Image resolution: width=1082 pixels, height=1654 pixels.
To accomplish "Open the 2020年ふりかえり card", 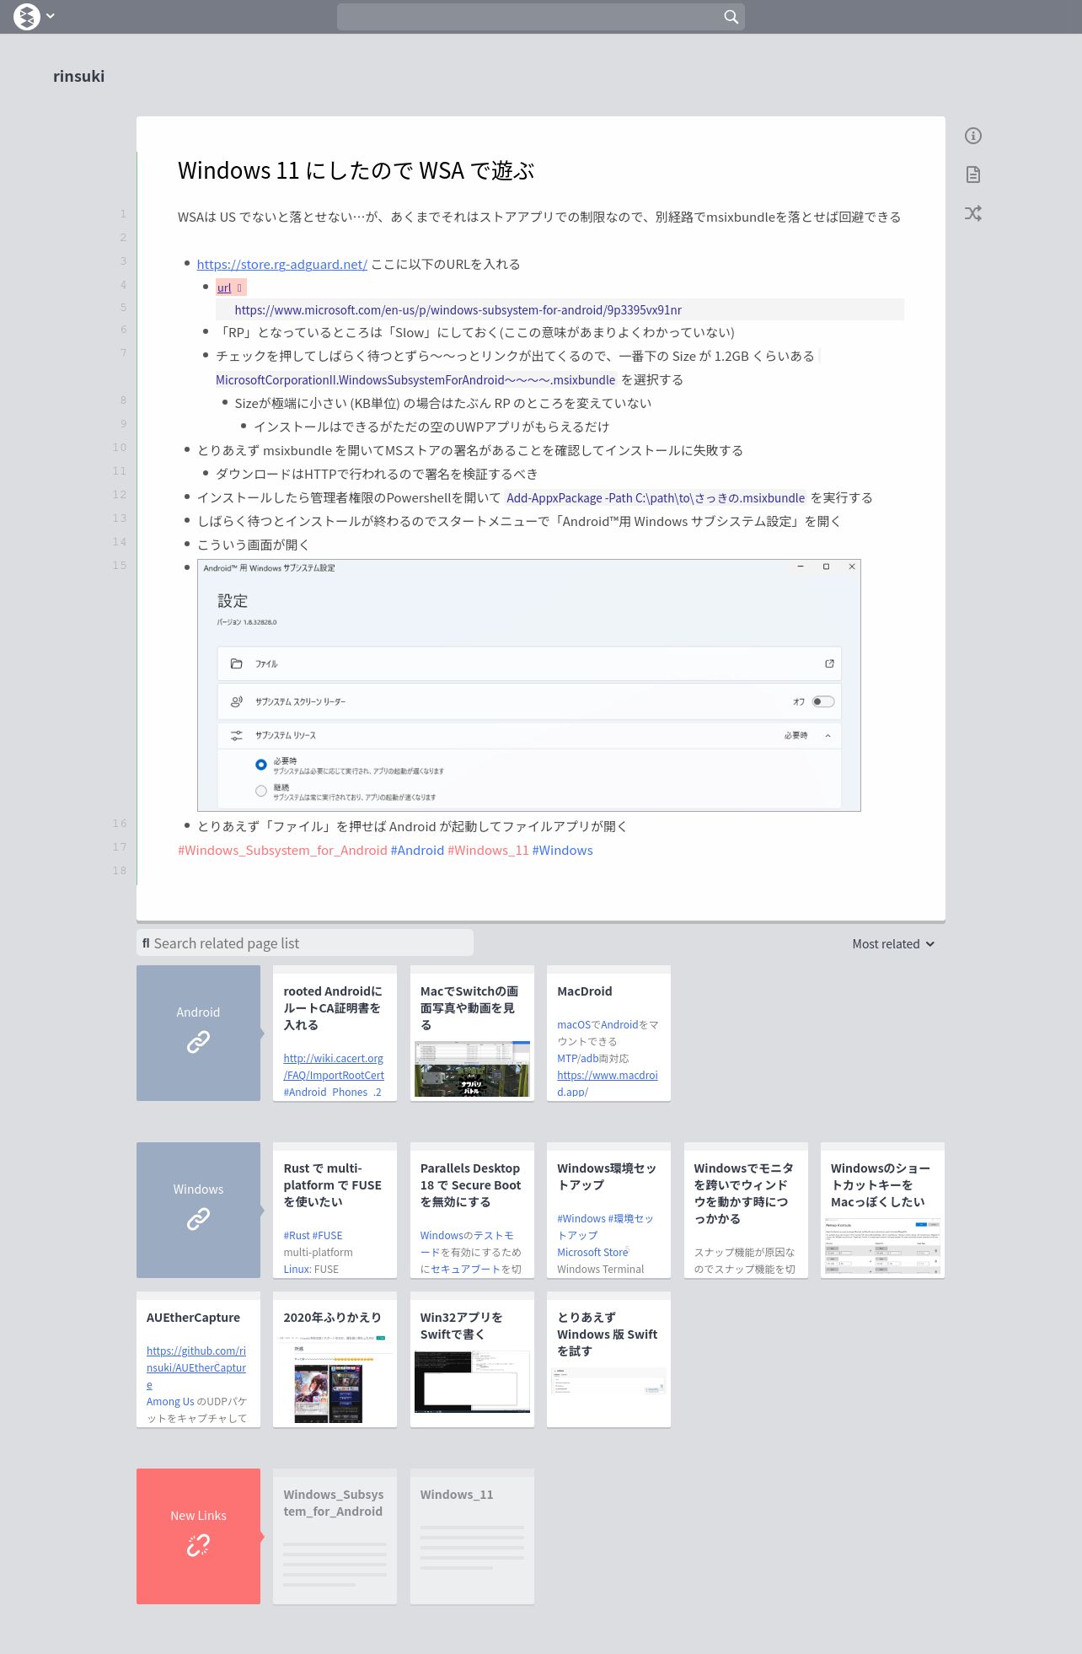I will (335, 1359).
